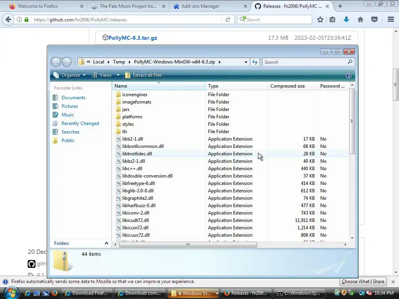Select the libicudt72.dll row
This screenshot has height=299, width=399.
(231, 220)
